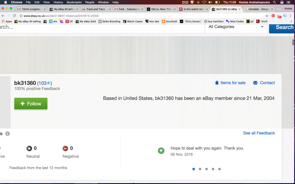Follow the seller bk31360

31,103
